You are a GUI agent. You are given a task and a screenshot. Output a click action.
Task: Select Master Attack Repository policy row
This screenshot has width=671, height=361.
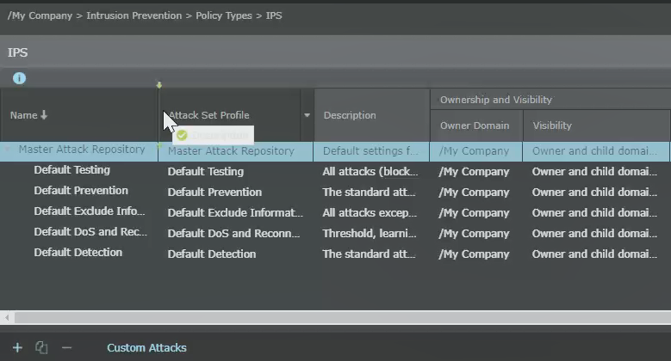(336, 151)
